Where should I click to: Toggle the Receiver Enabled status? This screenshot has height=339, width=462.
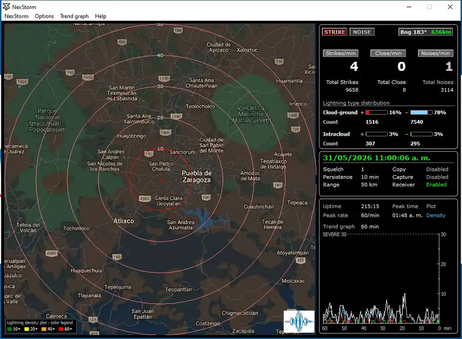pos(436,185)
